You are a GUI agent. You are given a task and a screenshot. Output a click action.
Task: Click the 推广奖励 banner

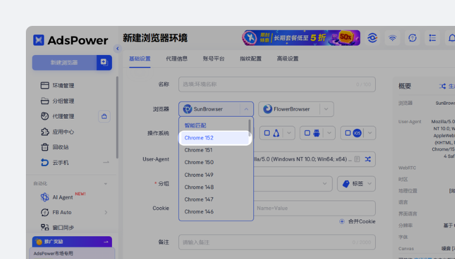point(72,241)
